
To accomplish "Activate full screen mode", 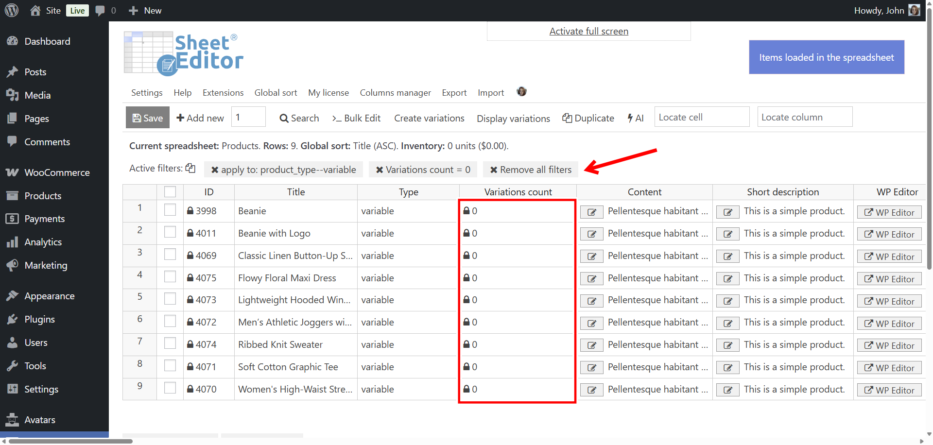I will 588,31.
